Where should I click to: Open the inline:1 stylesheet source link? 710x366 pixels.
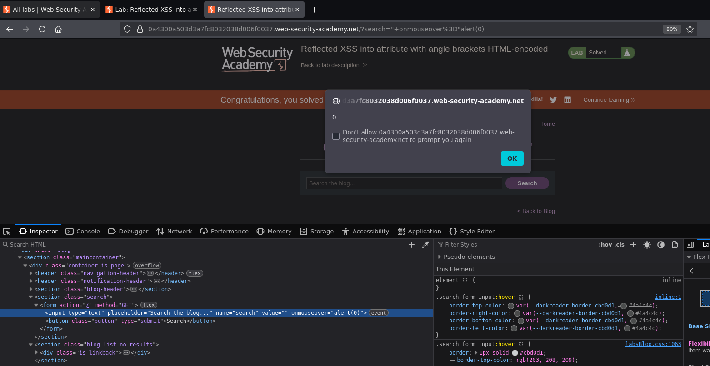tap(668, 297)
